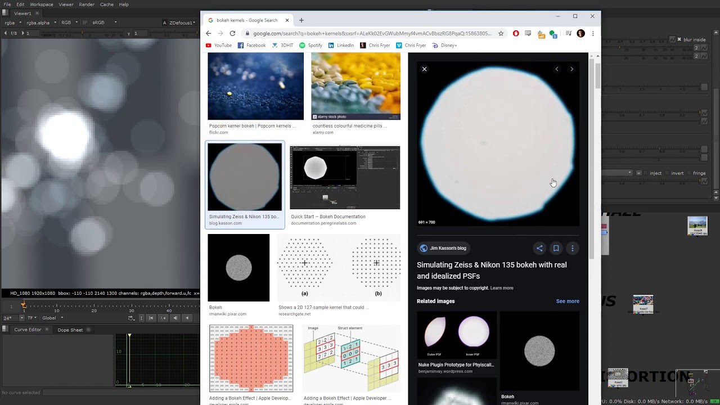
Task: Switch to the Dope Sheet tab
Action: [70, 330]
